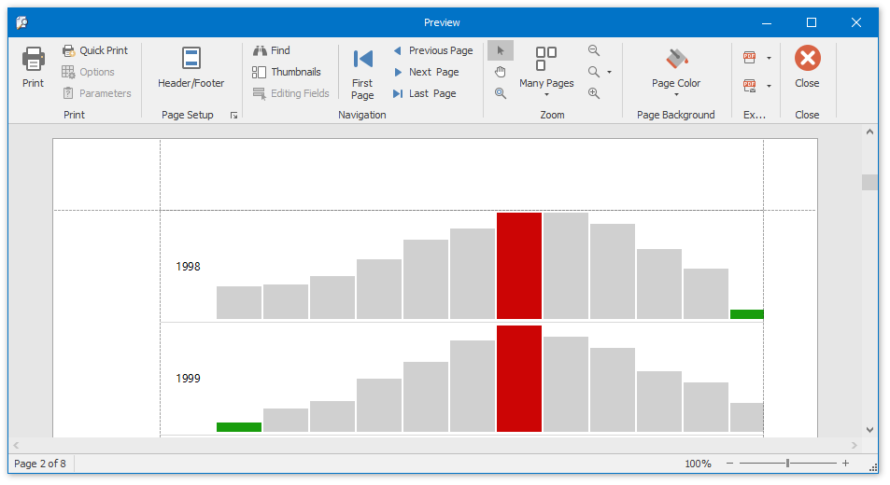Expand the Export to PDF dropdown arrow
The width and height of the screenshot is (890, 485).
click(x=769, y=58)
